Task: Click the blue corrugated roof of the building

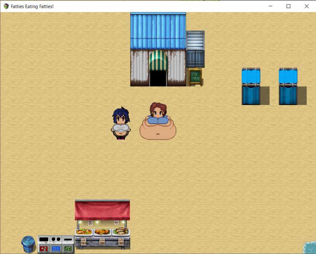Action: click(158, 31)
